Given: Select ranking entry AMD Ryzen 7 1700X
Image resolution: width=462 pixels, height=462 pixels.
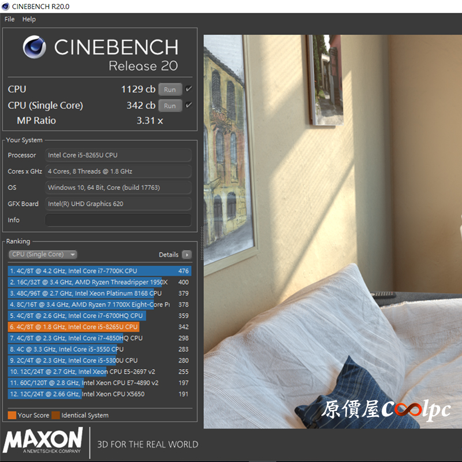Looking at the screenshot, I should 99,304.
